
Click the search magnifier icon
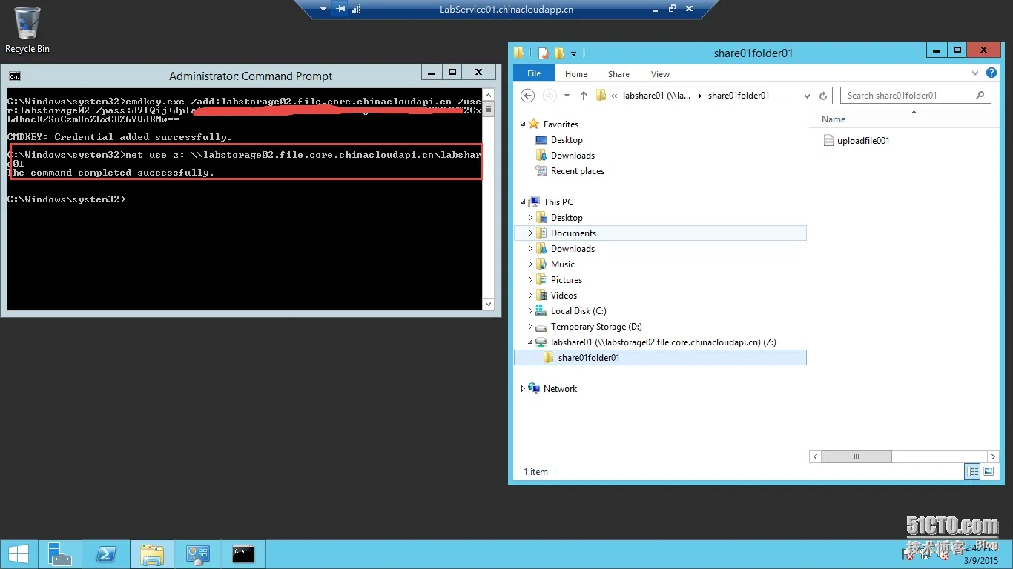coord(980,95)
